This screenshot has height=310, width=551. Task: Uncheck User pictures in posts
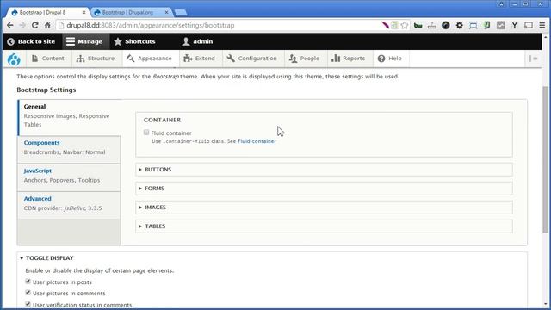tap(28, 282)
